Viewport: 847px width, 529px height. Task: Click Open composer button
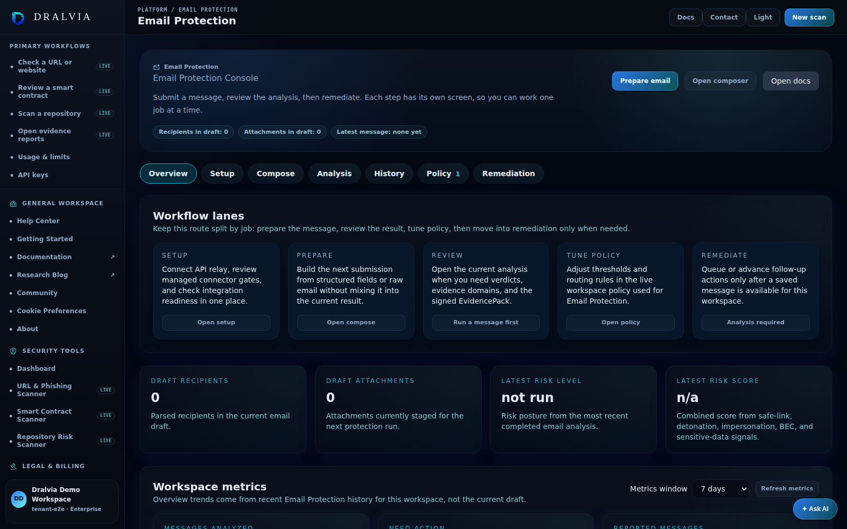[x=720, y=81]
